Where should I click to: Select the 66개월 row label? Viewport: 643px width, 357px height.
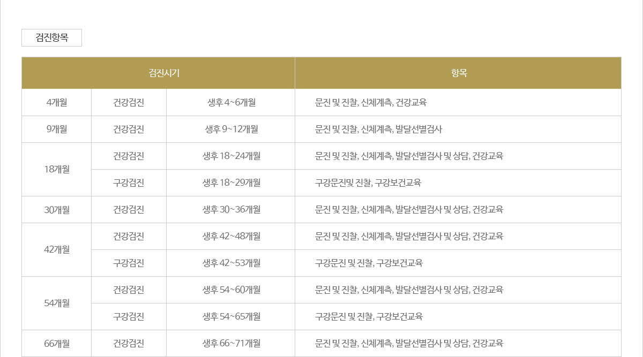(x=56, y=344)
